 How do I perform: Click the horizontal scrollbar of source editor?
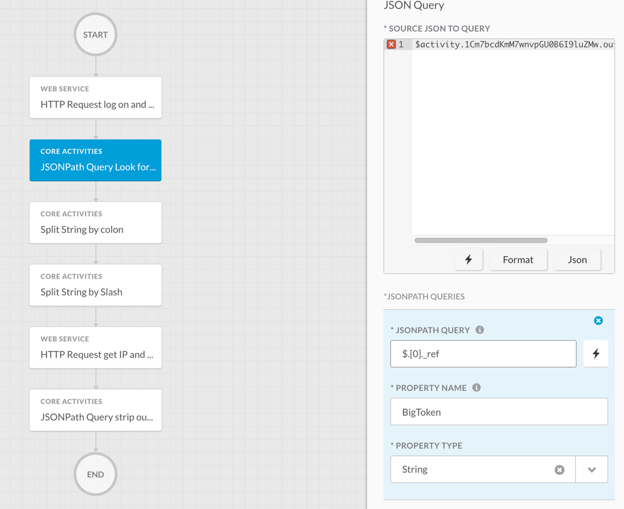(481, 240)
